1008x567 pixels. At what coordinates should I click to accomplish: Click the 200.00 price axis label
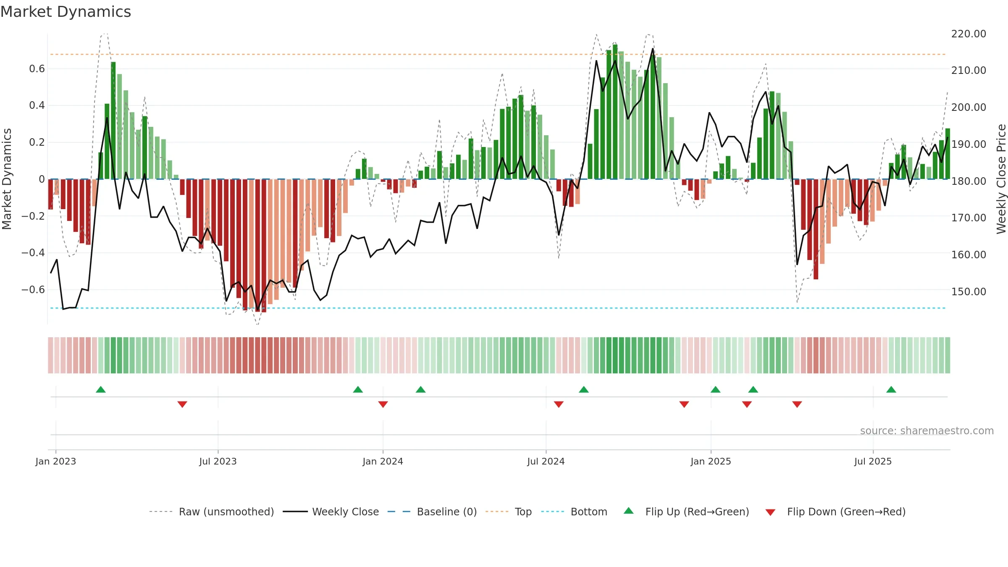(969, 107)
